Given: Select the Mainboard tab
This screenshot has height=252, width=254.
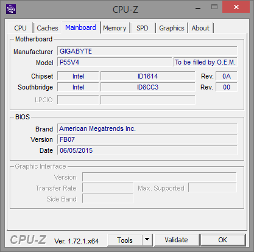Looking at the screenshot, I should 81,27.
